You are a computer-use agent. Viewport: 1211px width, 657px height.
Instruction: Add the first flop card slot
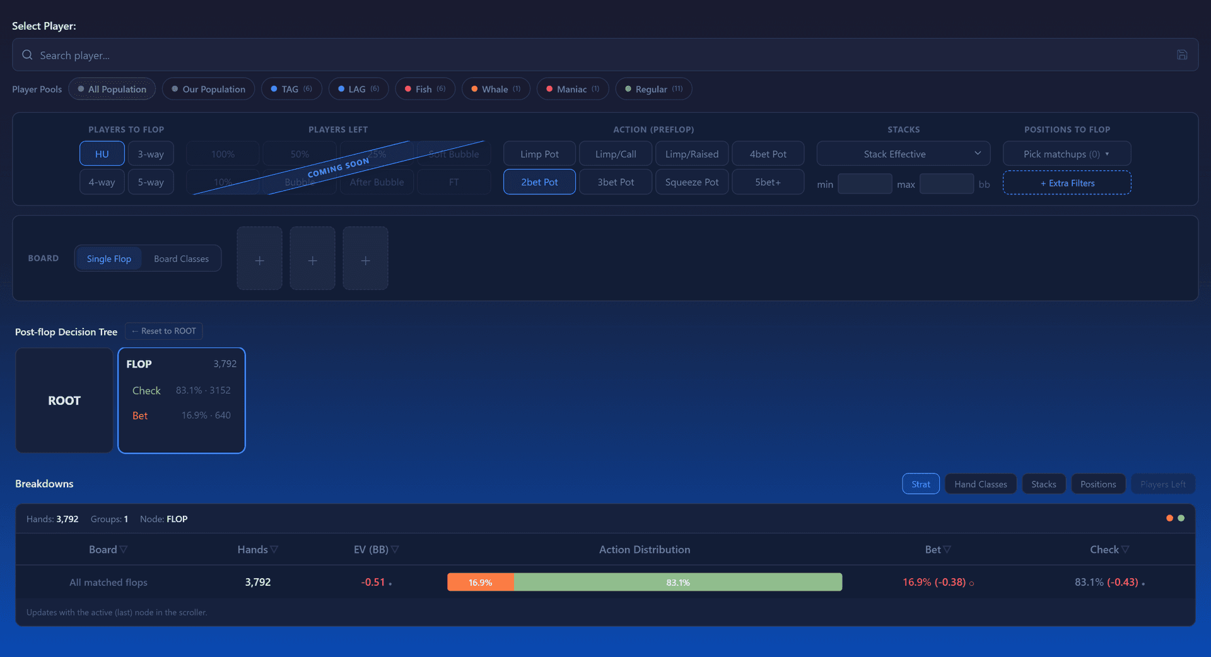coord(259,259)
